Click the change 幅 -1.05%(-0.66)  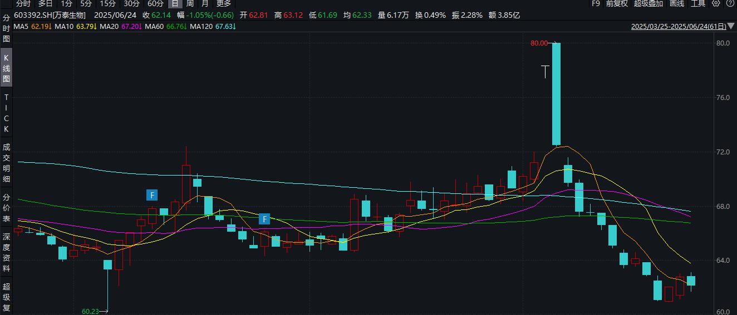pos(205,15)
